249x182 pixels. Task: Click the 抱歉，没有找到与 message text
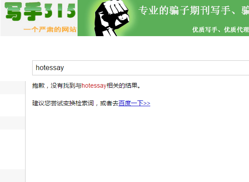tap(57, 85)
